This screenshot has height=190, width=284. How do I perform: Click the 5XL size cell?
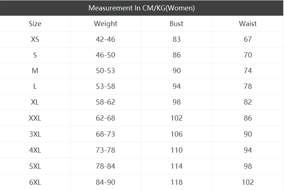click(x=35, y=166)
